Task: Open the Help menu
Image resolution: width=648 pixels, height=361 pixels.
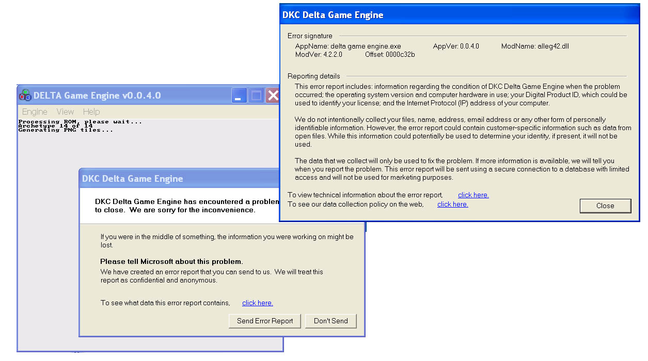Action: [91, 112]
